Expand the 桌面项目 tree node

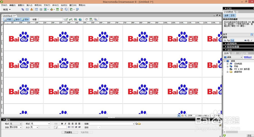tap(227, 72)
